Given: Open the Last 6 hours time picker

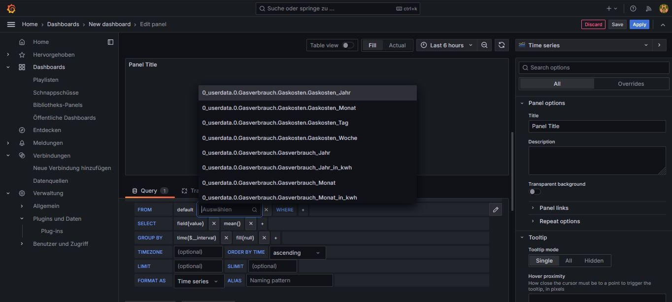Looking at the screenshot, I should tap(446, 45).
